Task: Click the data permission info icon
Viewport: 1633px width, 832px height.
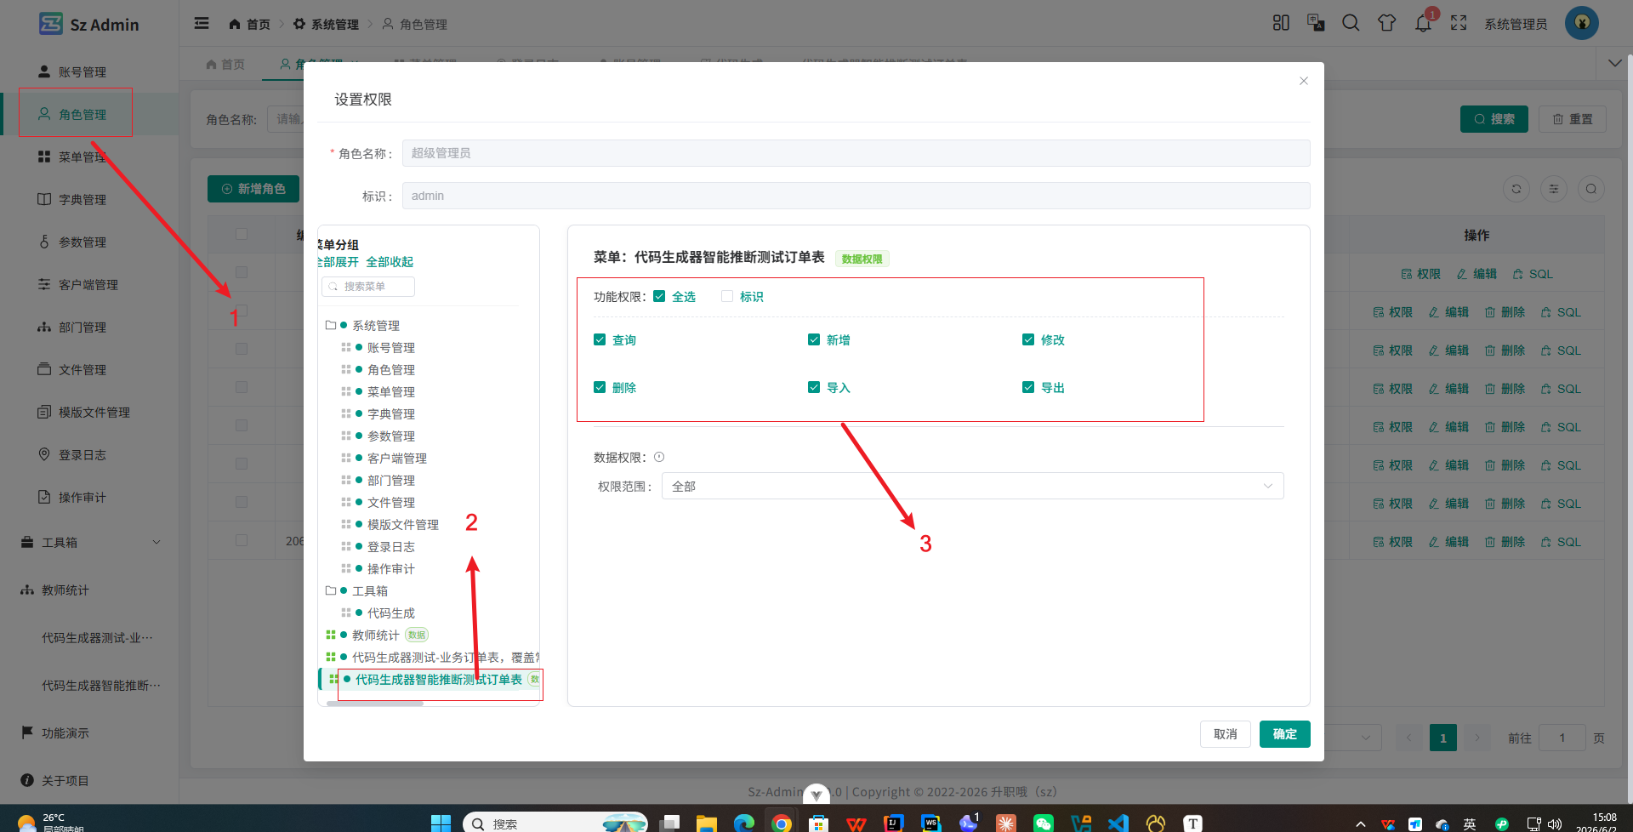Action: pos(659,457)
